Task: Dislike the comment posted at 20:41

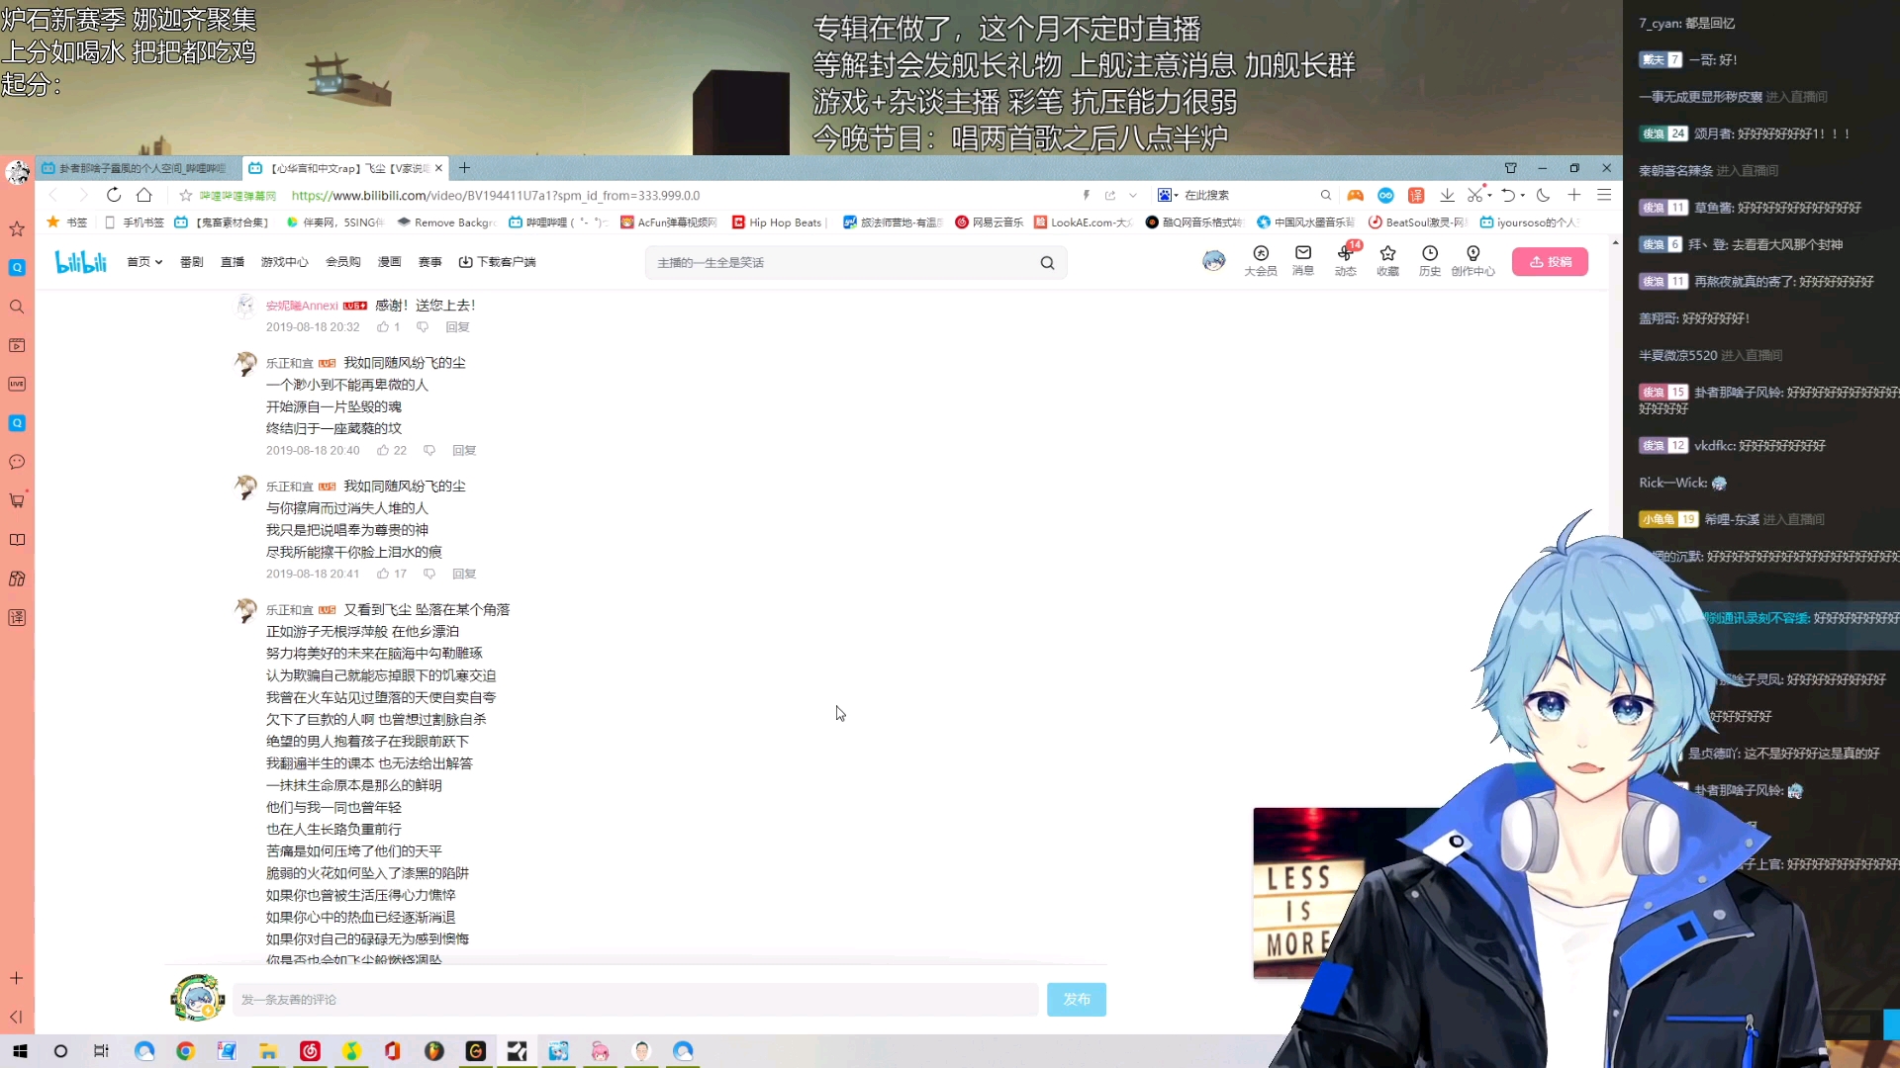Action: point(429,575)
